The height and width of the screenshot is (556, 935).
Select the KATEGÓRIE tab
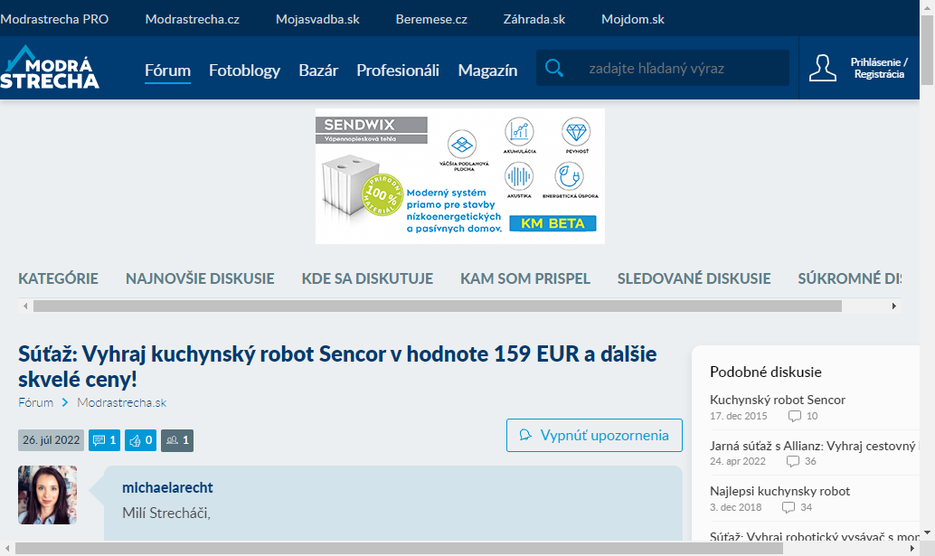click(59, 278)
